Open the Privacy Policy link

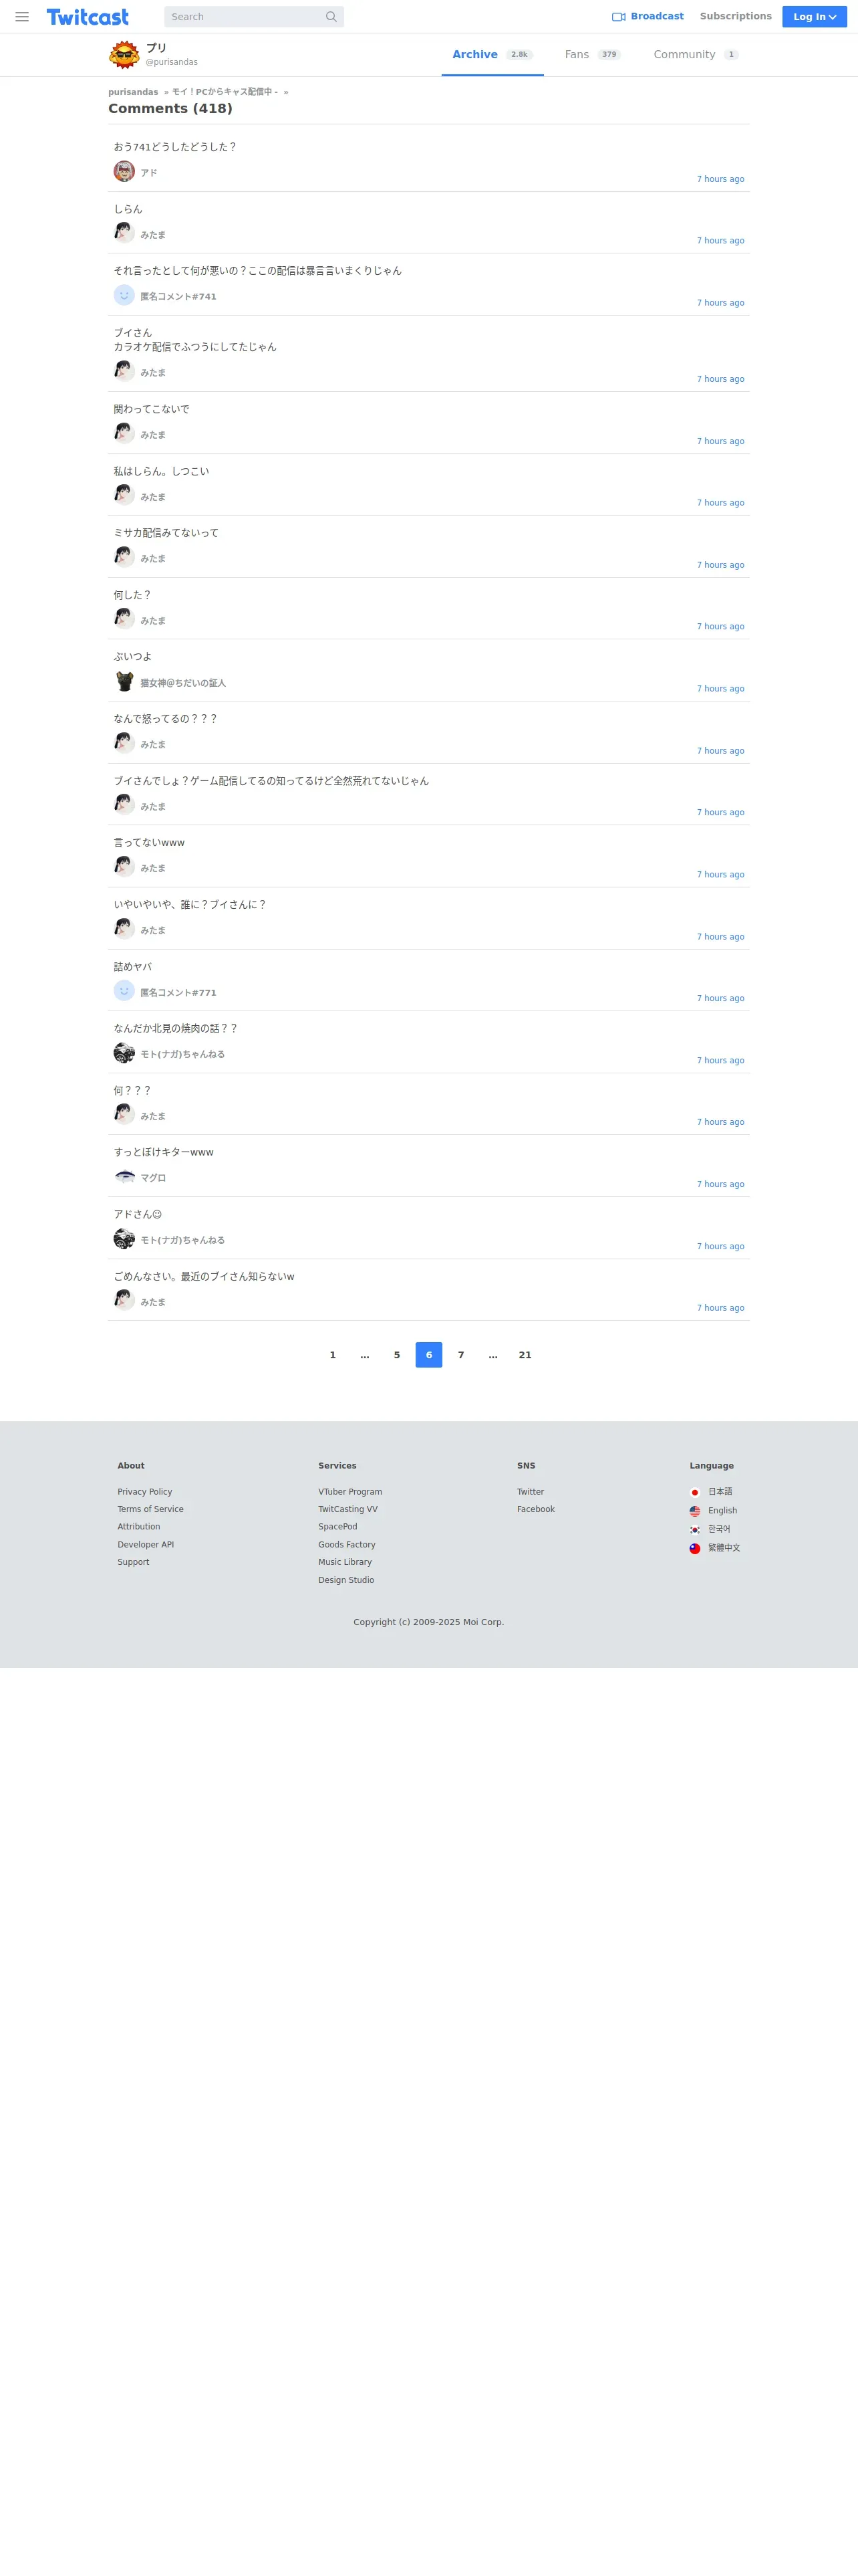pos(145,1492)
